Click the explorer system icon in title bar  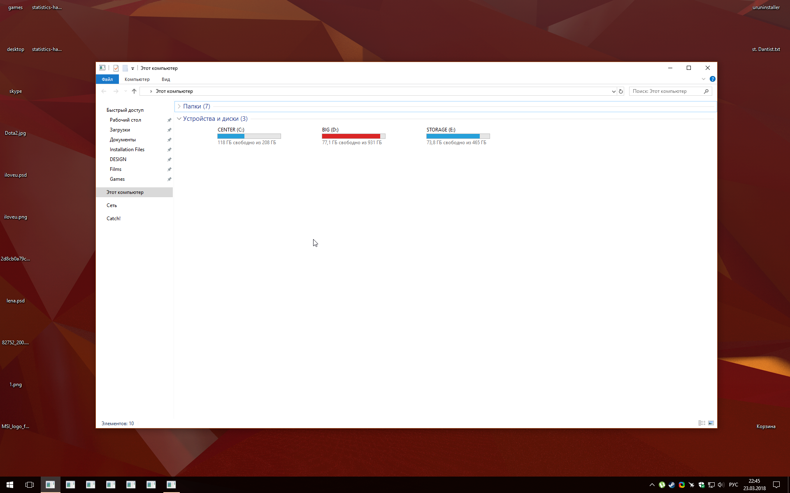click(x=102, y=68)
